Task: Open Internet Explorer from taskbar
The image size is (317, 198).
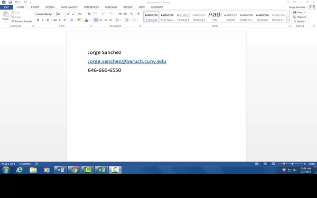Action: pos(20,170)
